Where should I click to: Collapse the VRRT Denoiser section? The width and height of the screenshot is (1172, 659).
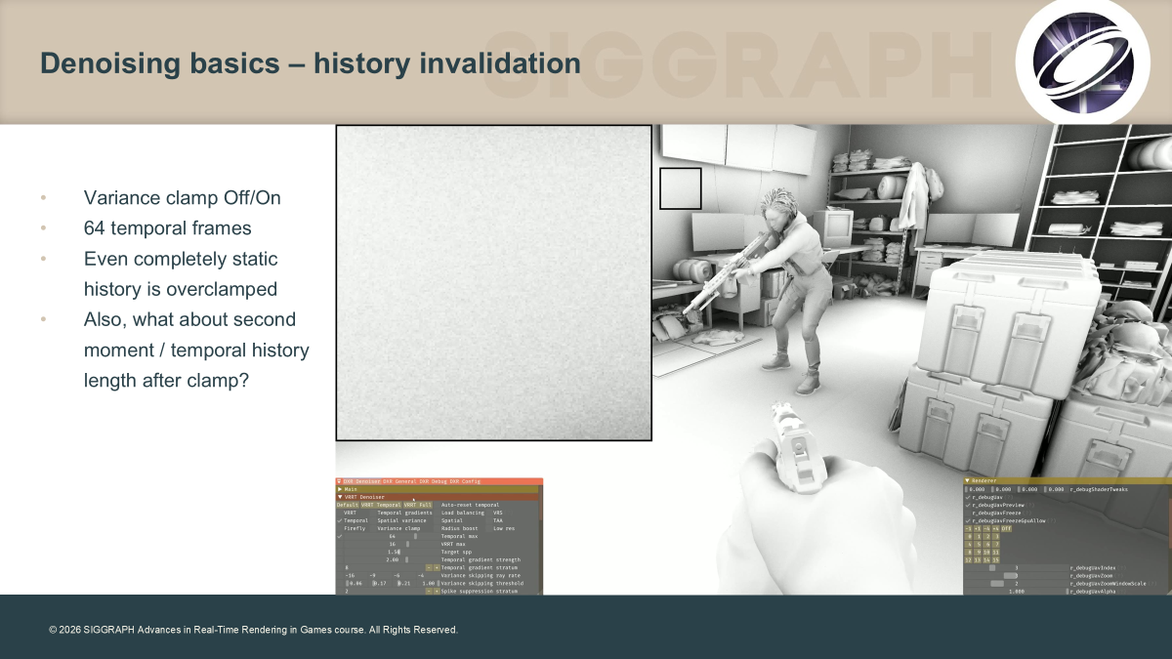click(437, 497)
